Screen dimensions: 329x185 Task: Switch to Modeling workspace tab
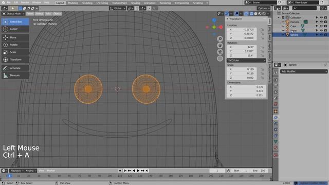(73, 3)
